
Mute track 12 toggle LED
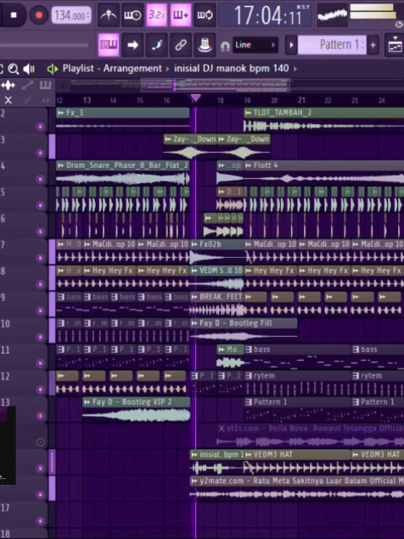click(x=40, y=389)
